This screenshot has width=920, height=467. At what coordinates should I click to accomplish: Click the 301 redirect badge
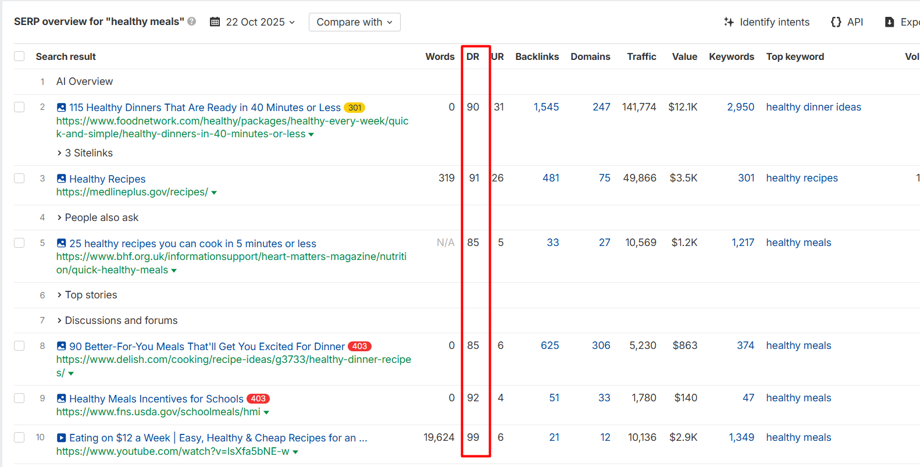pyautogui.click(x=355, y=108)
